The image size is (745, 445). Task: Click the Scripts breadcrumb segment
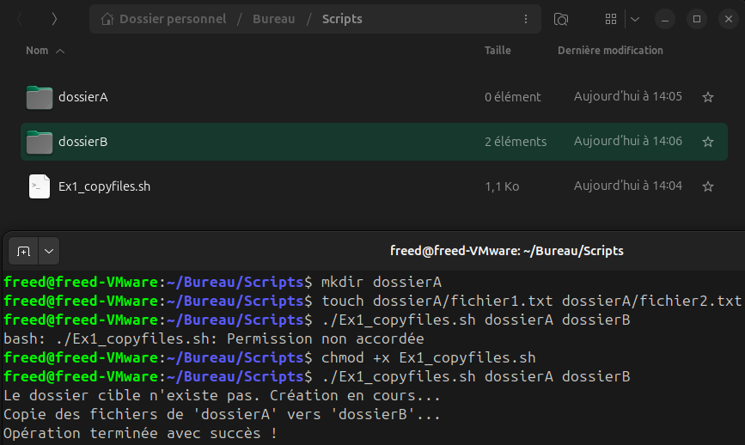pyautogui.click(x=342, y=19)
